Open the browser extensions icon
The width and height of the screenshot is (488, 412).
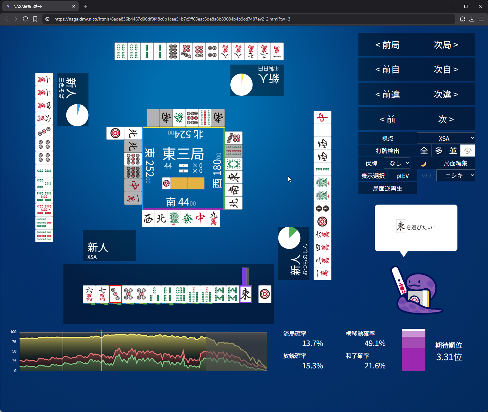462,19
